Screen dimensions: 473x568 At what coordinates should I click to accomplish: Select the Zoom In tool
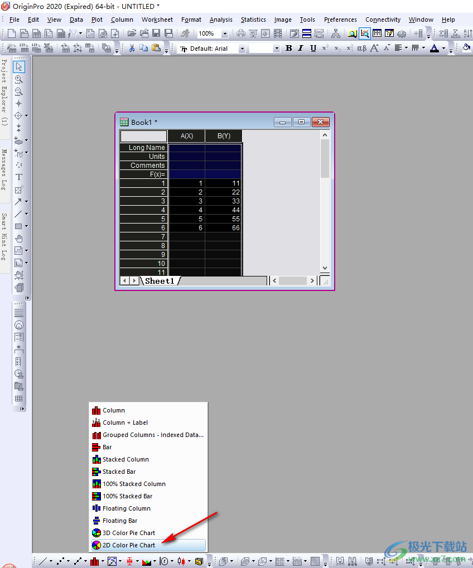pos(19,79)
